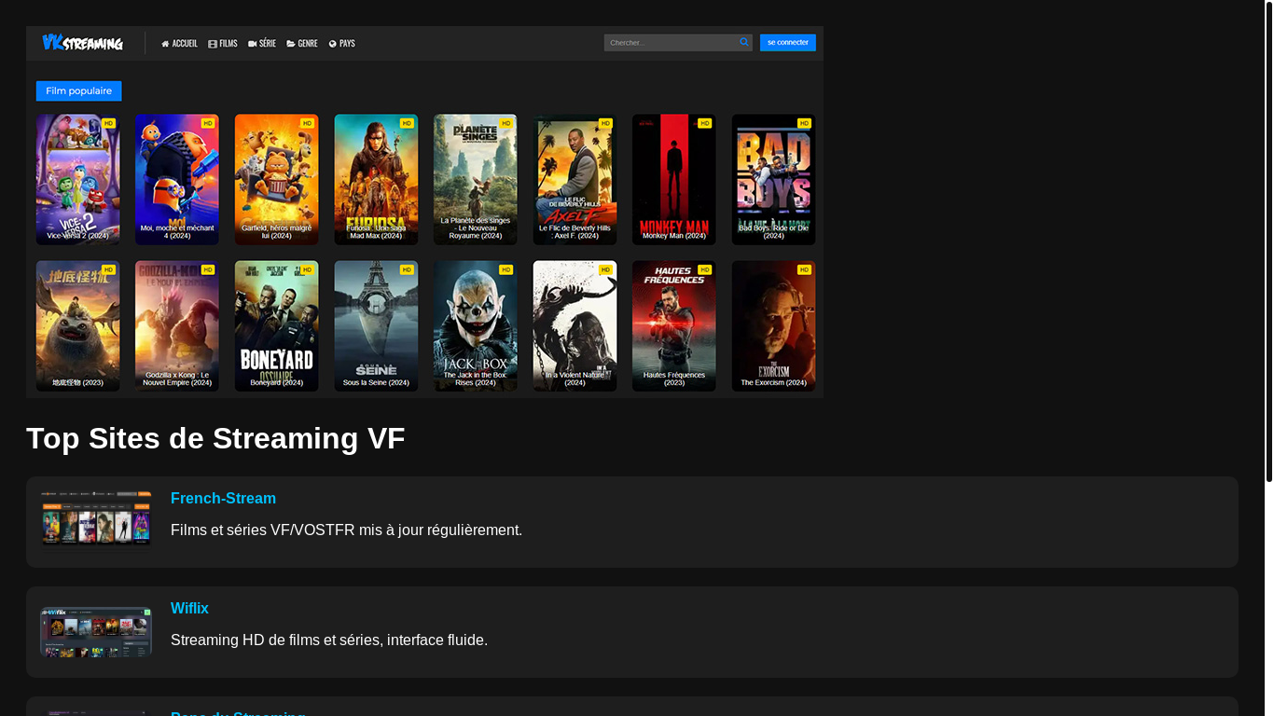
Task: Click the globe icon beside PAYS
Action: (x=332, y=44)
